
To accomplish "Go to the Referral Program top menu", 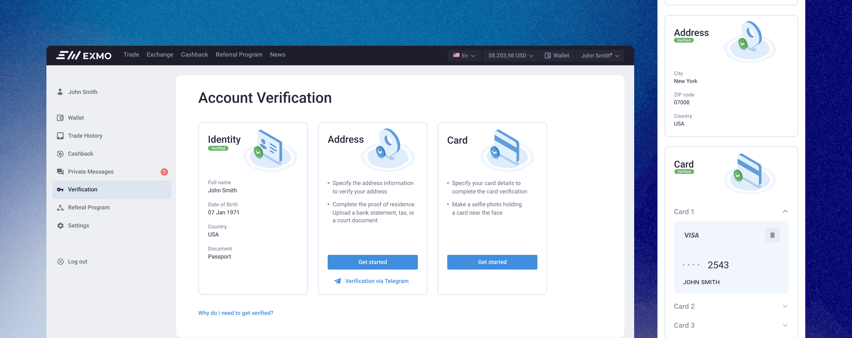I will [x=239, y=55].
